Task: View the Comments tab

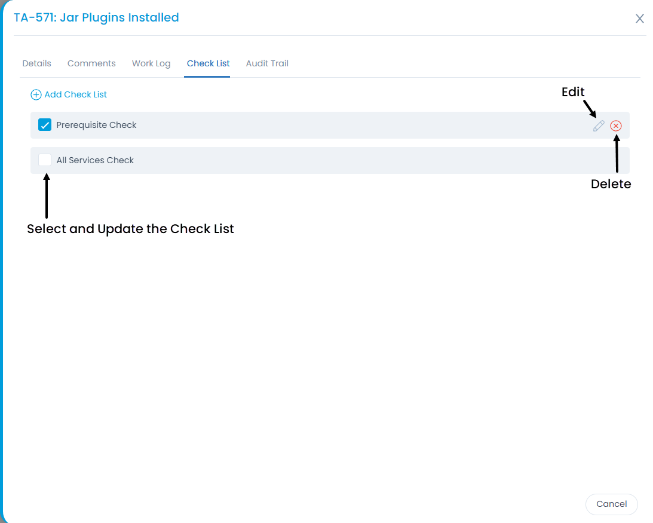Action: (x=91, y=63)
